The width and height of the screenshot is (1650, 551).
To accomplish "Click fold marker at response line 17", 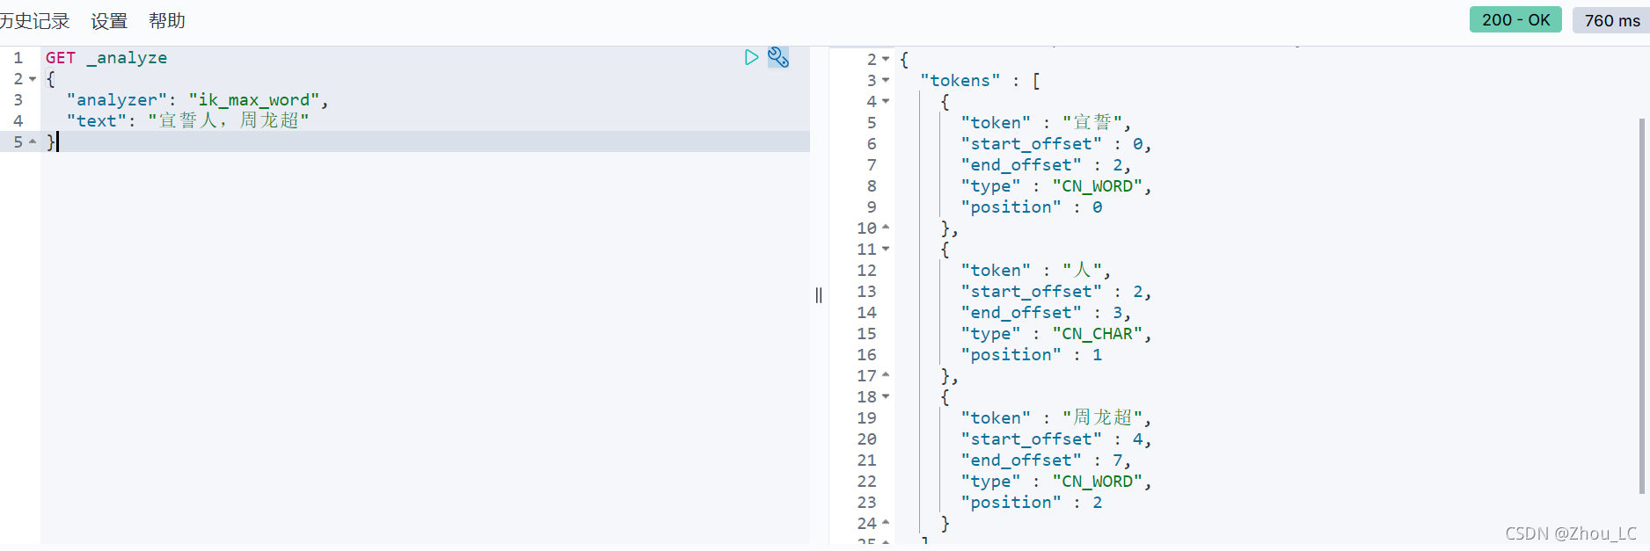I will 886,375.
